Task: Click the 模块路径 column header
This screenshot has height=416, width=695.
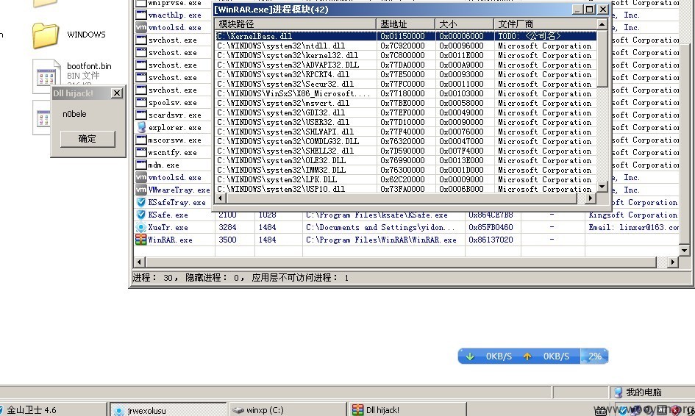Action: 295,24
